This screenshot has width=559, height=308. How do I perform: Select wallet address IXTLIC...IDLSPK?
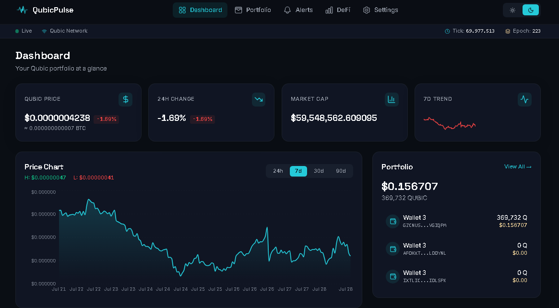click(424, 281)
